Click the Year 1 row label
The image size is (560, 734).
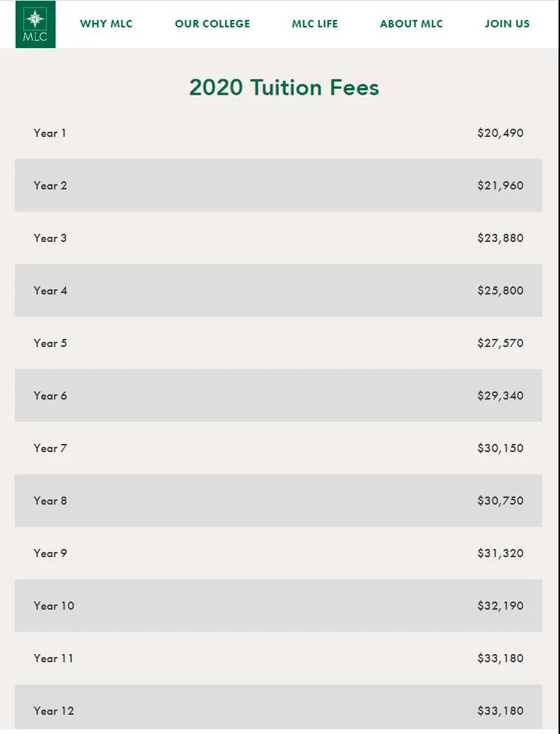click(x=50, y=133)
